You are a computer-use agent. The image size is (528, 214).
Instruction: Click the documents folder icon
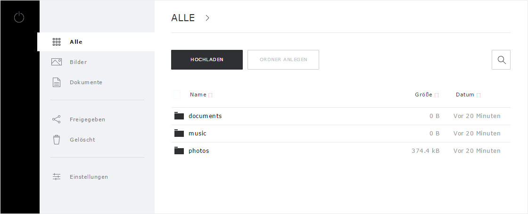click(x=179, y=116)
